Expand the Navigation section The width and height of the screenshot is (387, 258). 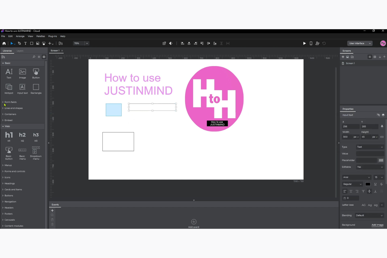click(x=9, y=202)
